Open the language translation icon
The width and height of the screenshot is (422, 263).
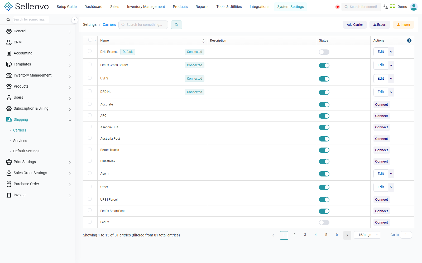tap(385, 7)
